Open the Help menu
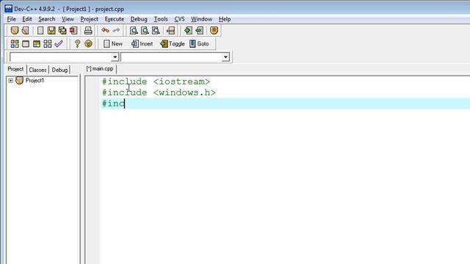 pos(225,19)
